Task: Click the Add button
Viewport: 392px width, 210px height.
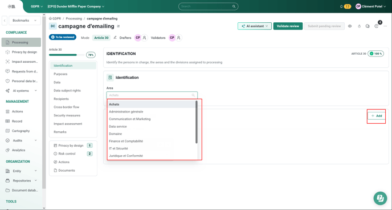Action: pos(377,116)
